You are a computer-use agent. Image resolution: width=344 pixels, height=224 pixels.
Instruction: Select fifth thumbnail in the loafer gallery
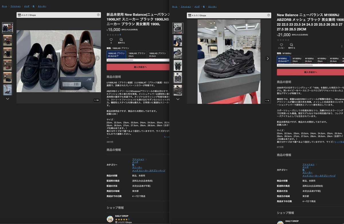tap(7, 77)
